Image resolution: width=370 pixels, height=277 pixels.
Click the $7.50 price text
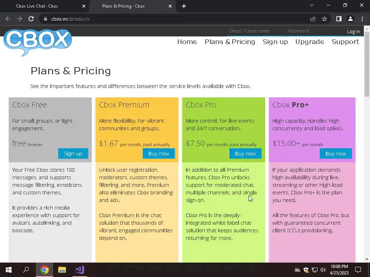[195, 144]
